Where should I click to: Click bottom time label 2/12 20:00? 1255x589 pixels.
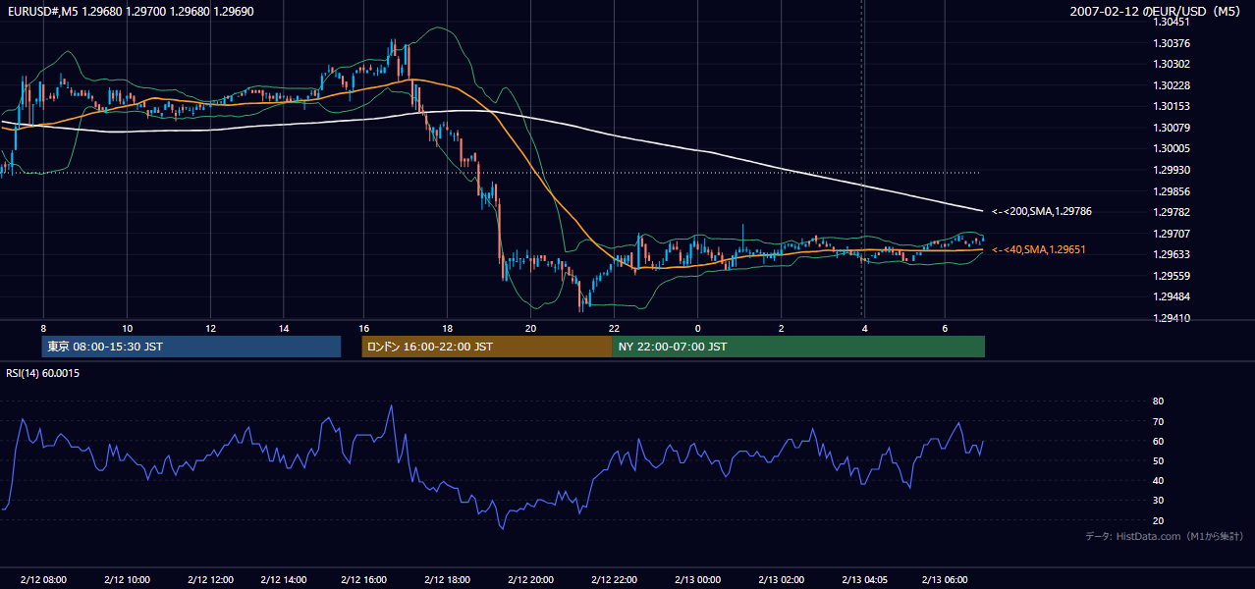point(530,579)
